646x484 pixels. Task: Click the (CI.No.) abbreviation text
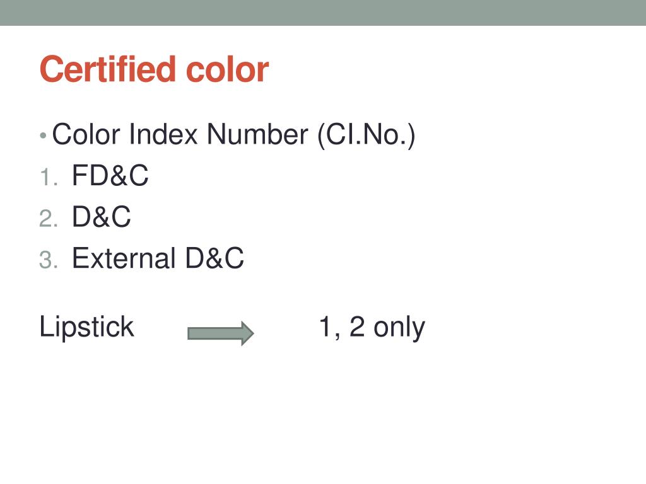pos(367,135)
